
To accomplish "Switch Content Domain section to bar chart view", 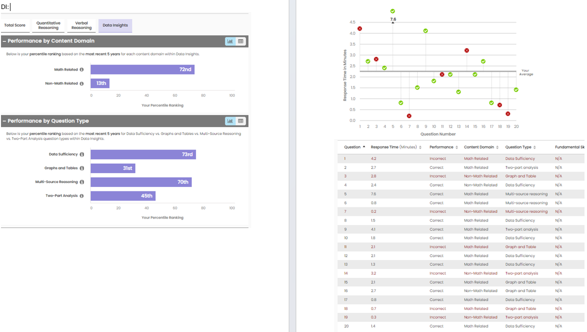I will 230,41.
